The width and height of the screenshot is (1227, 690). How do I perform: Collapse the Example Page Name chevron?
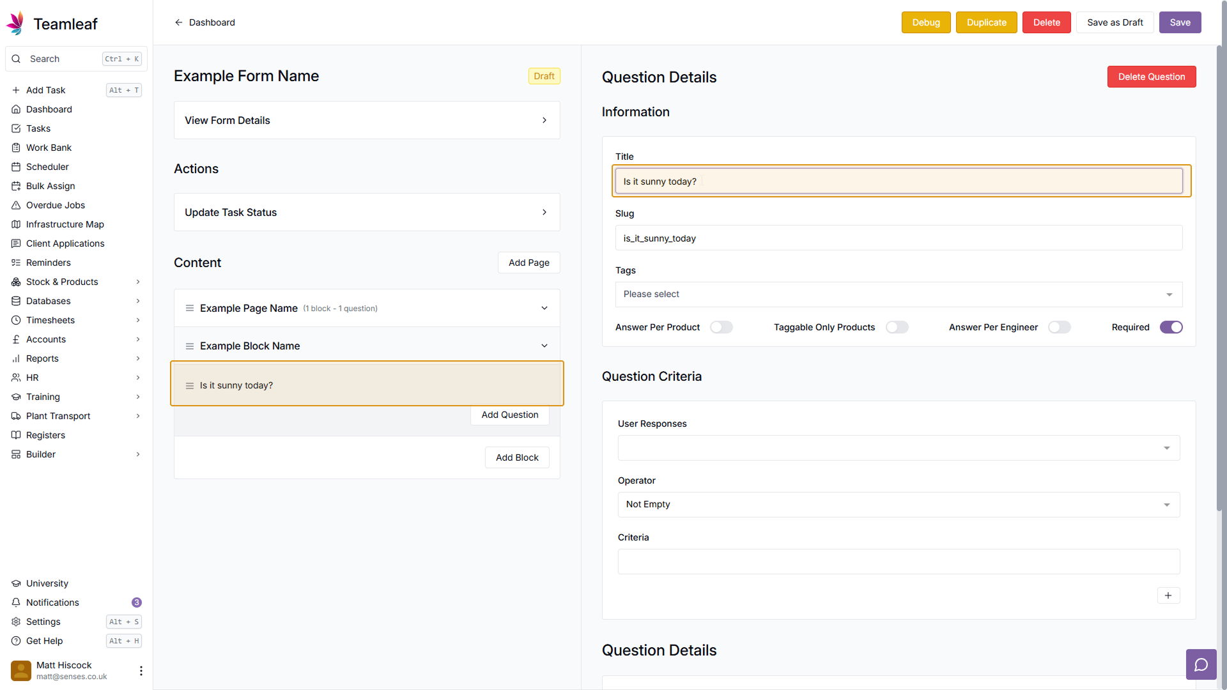(544, 308)
